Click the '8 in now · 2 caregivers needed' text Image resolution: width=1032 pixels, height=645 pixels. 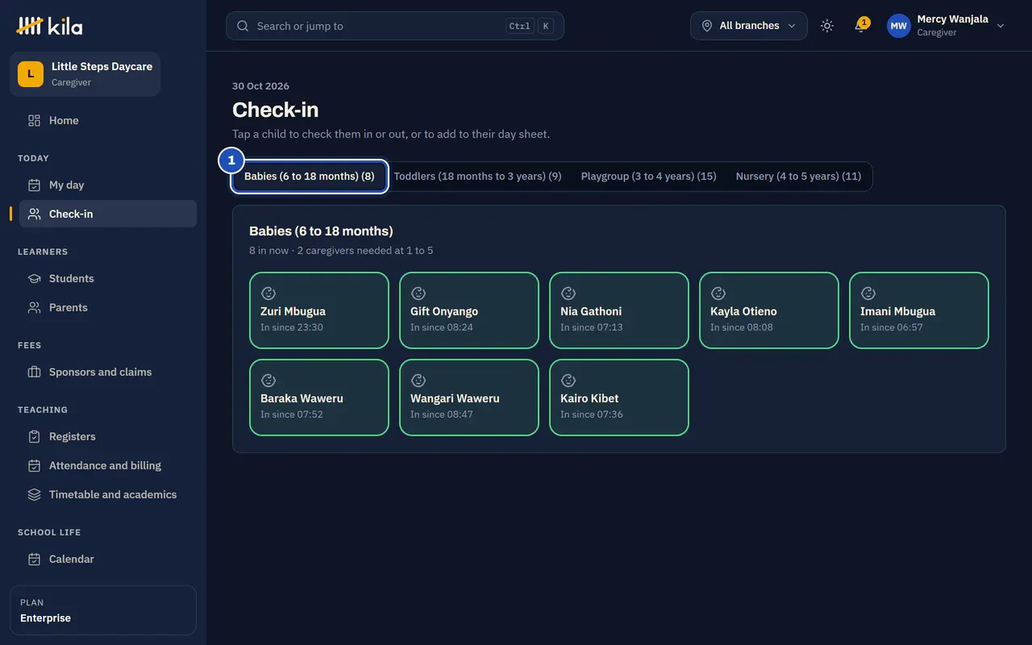pyautogui.click(x=341, y=251)
